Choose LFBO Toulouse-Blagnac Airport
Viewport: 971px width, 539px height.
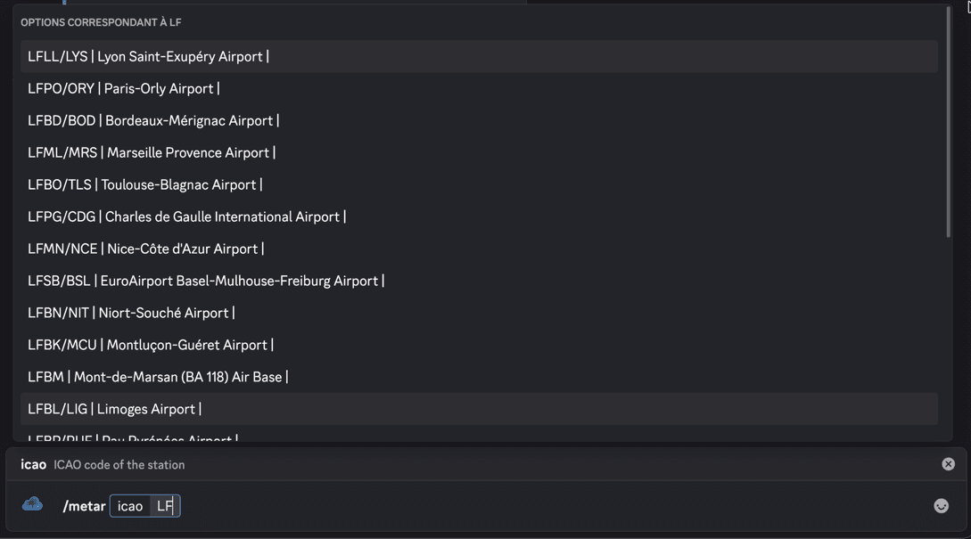(144, 184)
